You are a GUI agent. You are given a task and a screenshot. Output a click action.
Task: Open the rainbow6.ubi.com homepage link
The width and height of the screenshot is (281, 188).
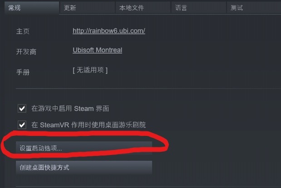coord(109,31)
